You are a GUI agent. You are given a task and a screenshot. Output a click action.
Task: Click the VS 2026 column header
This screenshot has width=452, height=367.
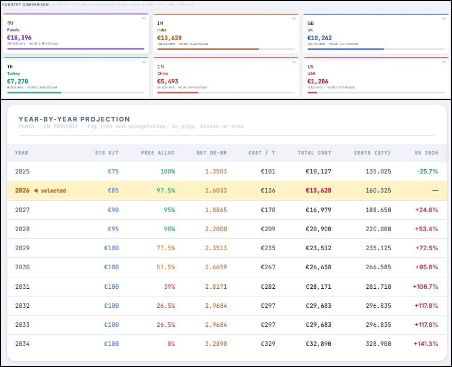pyautogui.click(x=426, y=153)
